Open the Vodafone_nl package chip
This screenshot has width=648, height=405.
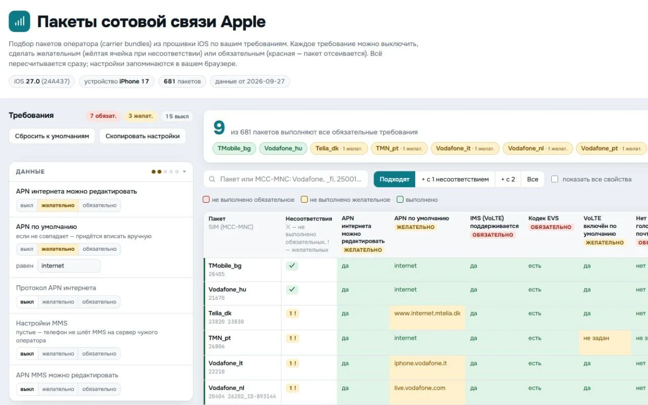(x=538, y=149)
